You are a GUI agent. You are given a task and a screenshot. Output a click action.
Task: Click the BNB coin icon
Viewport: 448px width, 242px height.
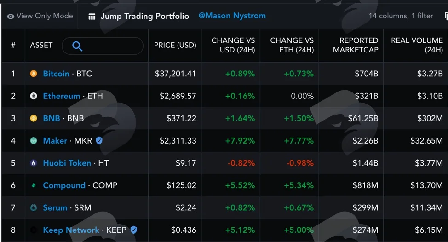(x=34, y=118)
